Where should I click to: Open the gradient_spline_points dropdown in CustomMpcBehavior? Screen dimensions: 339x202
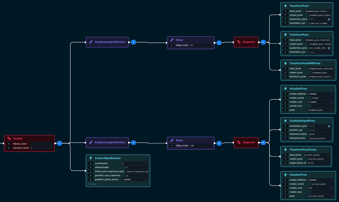point(145,179)
